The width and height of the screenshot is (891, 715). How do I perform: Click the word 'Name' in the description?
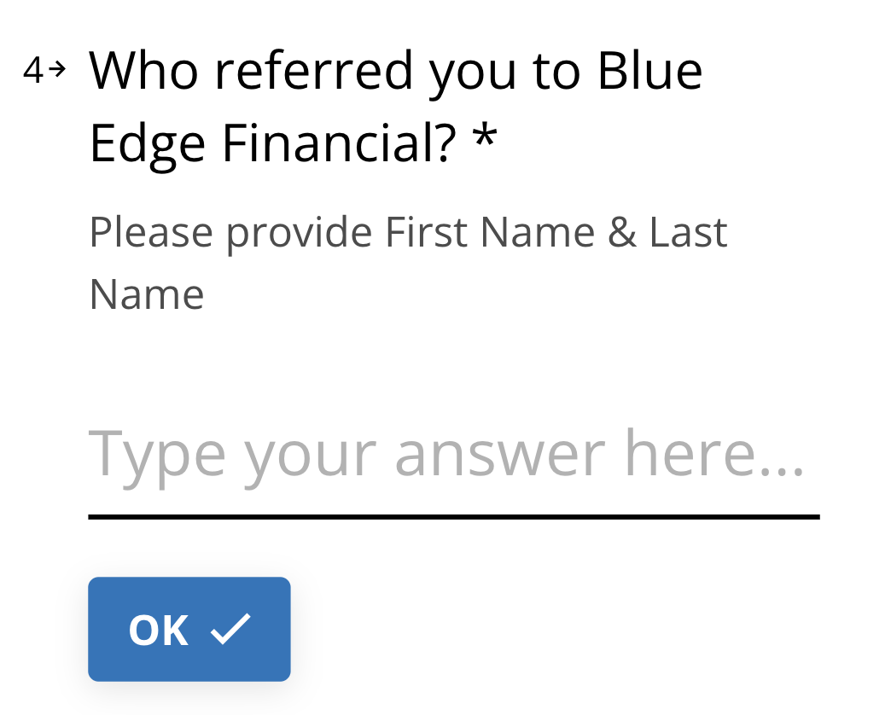click(x=147, y=294)
